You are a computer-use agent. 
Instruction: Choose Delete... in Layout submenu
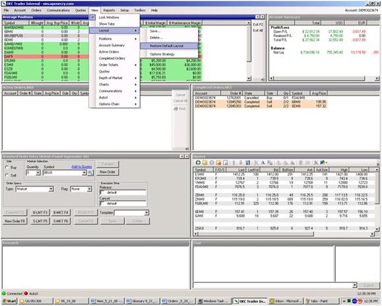[169, 38]
